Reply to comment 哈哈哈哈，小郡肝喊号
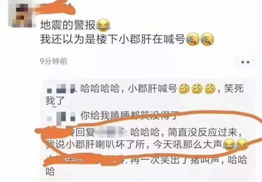262x182 pixels. coord(145,95)
